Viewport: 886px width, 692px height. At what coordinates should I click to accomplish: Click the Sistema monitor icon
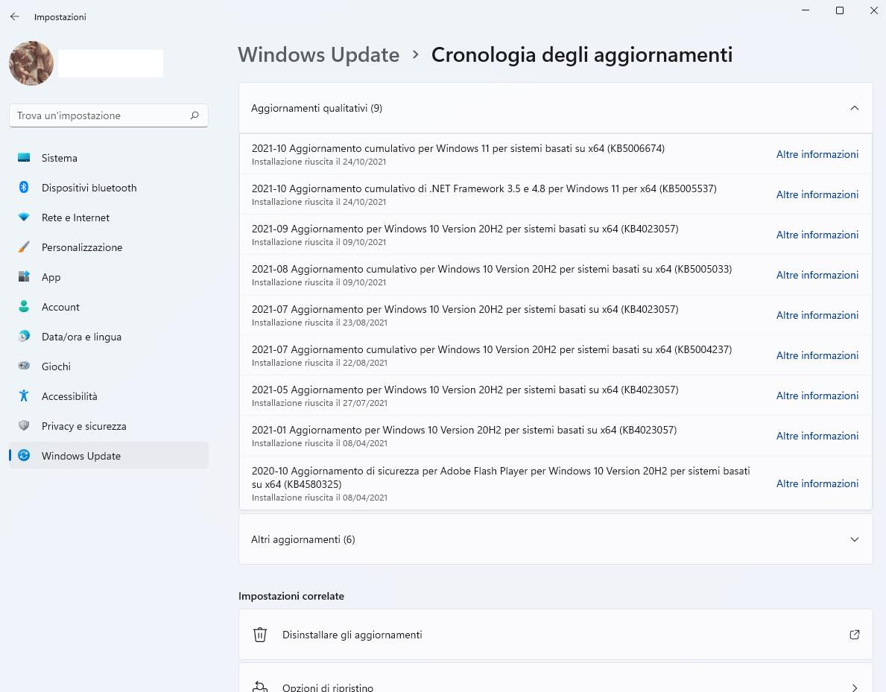[24, 158]
